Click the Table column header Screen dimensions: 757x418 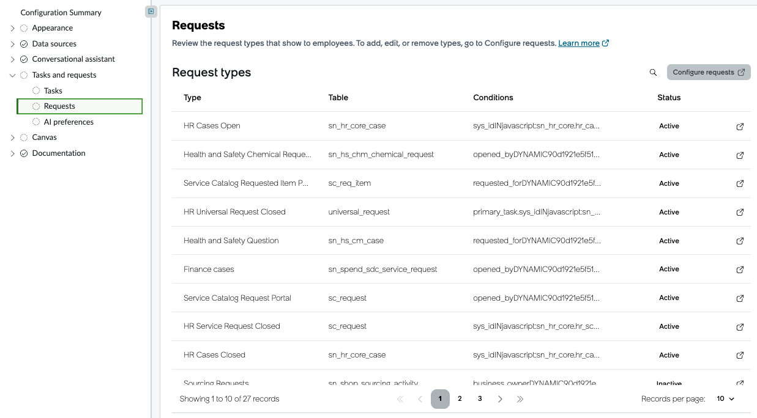(x=338, y=98)
